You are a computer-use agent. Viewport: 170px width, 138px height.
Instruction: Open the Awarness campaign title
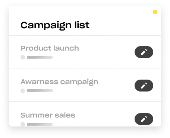pos(59,82)
